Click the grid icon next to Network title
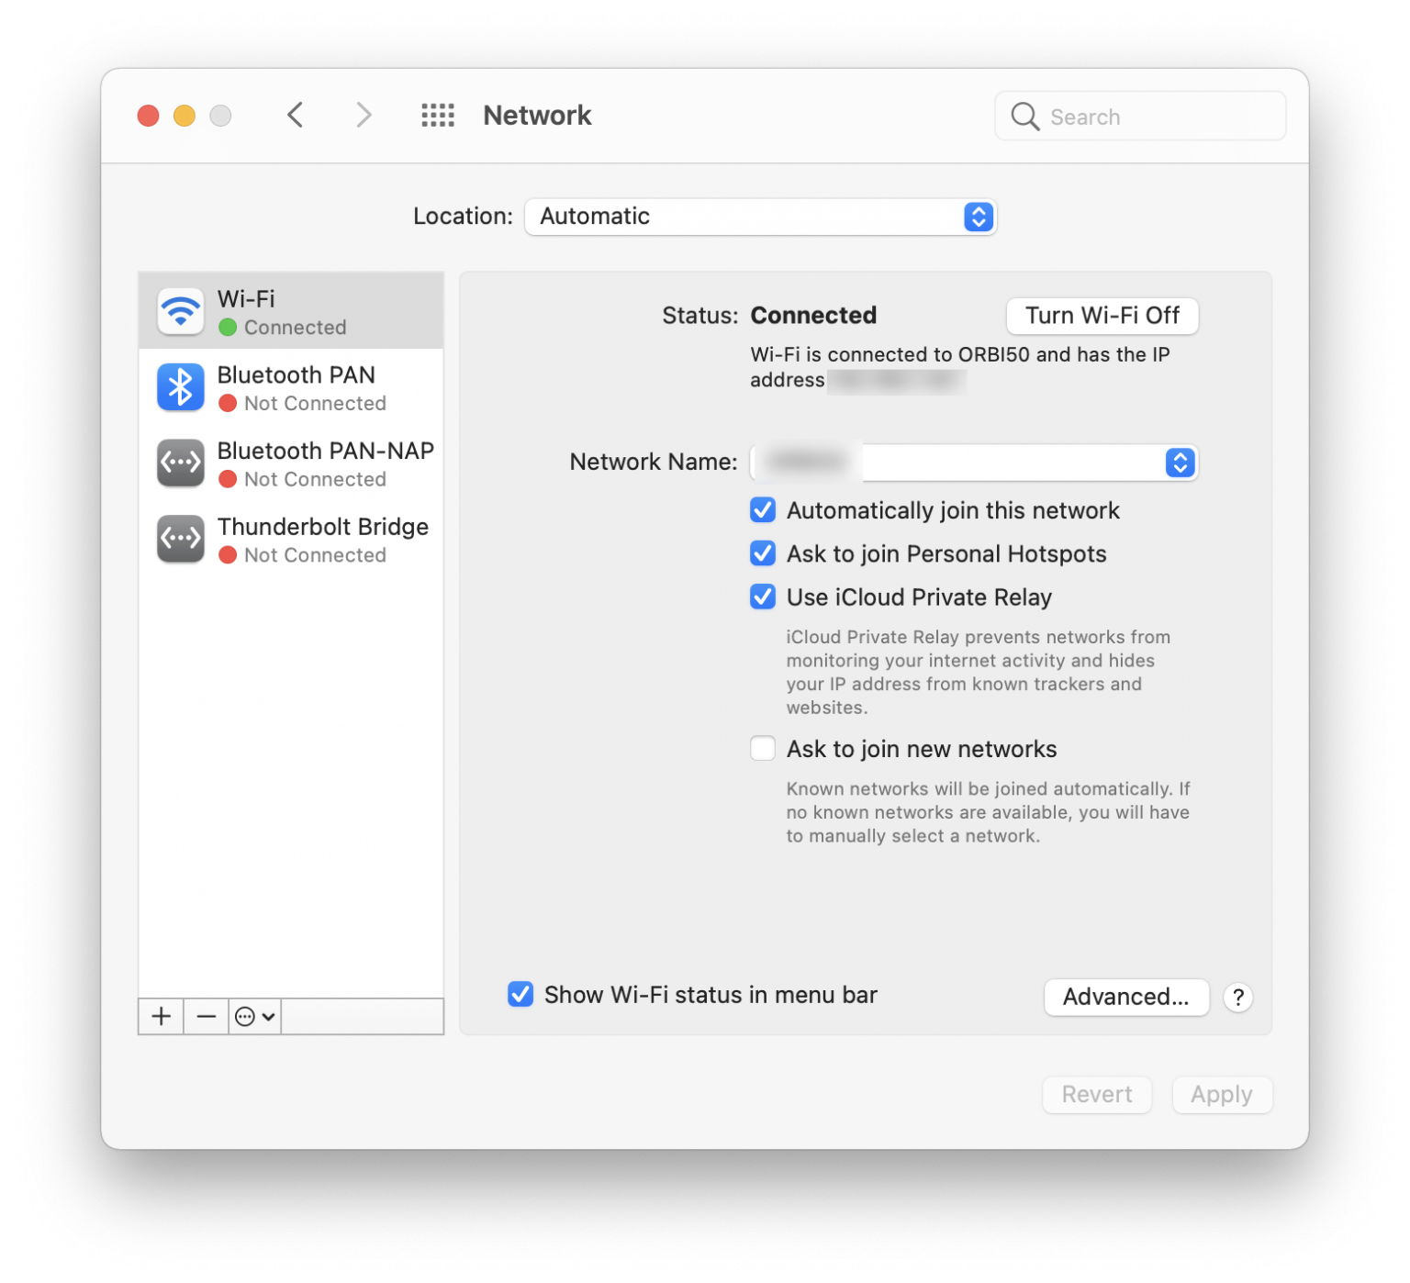Screen dimensions: 1410x1283 coord(438,115)
